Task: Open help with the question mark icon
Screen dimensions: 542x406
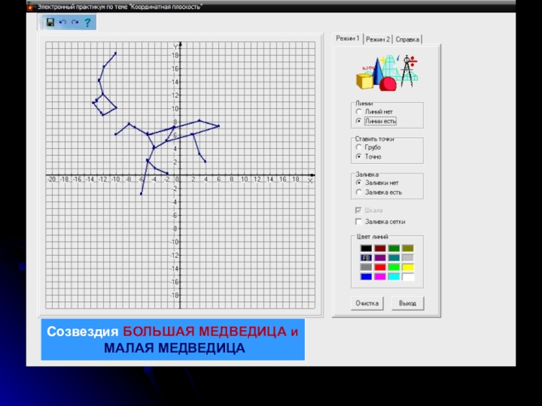Action: (x=87, y=22)
